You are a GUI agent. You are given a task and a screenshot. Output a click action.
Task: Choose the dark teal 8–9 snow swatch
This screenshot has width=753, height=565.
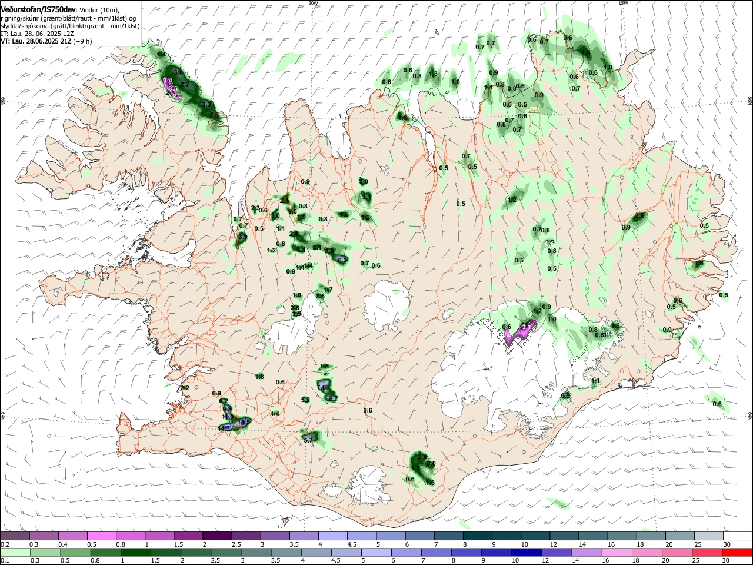click(x=477, y=536)
